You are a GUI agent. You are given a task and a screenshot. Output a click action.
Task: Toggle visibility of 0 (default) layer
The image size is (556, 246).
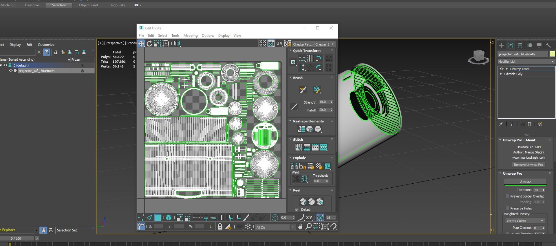tap(5, 65)
